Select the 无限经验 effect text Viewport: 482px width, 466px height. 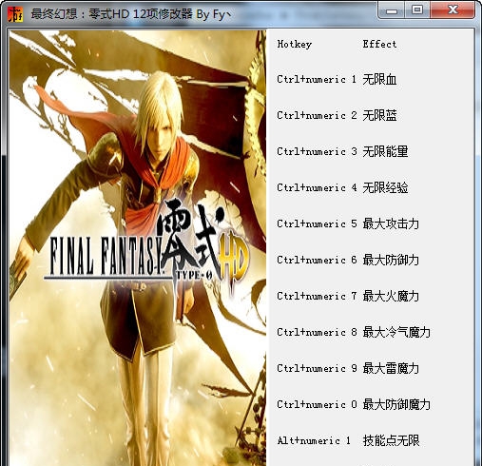[385, 187]
